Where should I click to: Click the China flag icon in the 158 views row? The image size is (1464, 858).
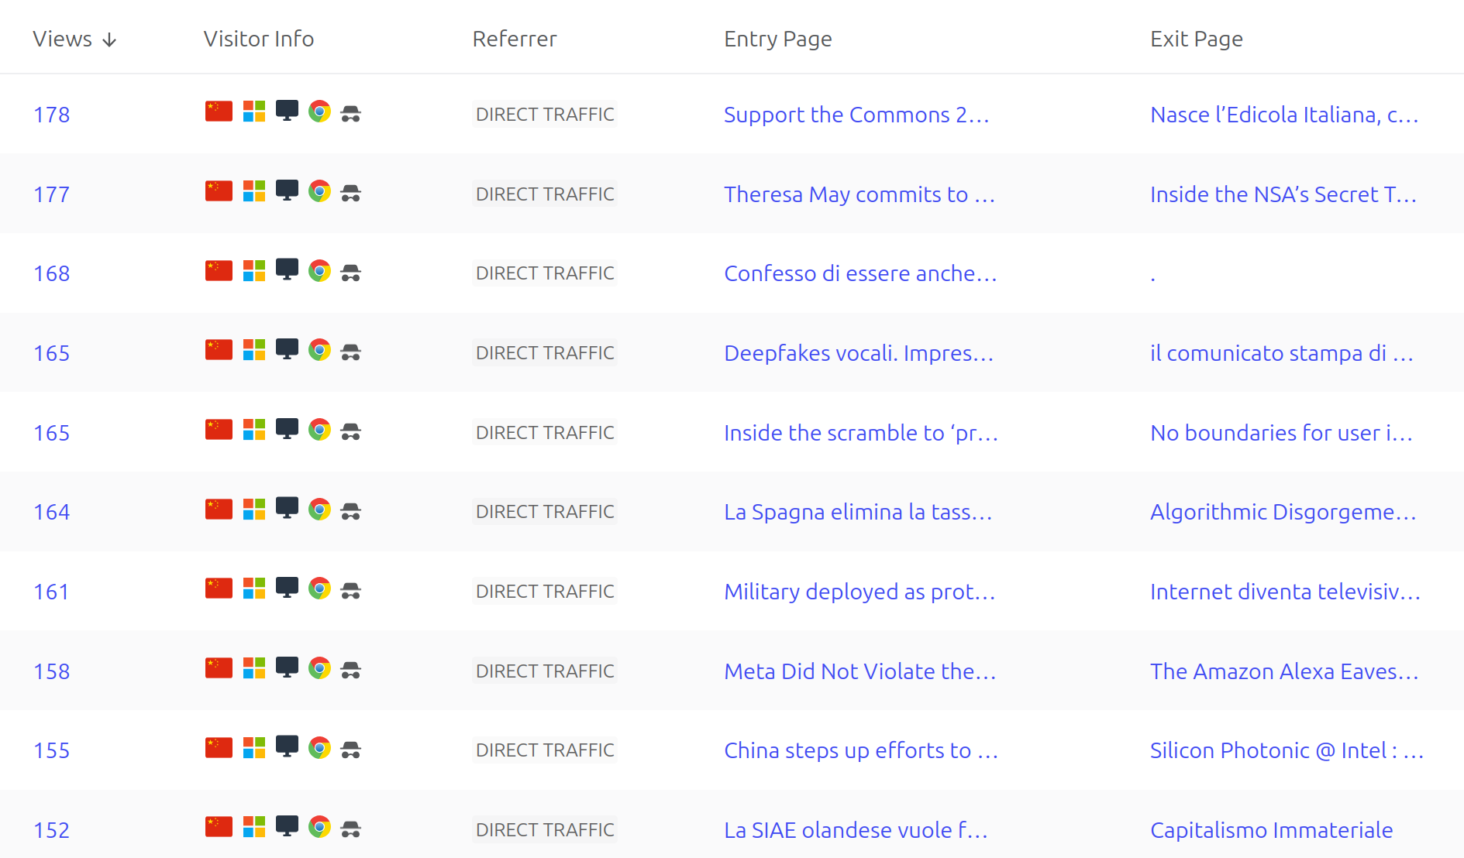point(219,668)
